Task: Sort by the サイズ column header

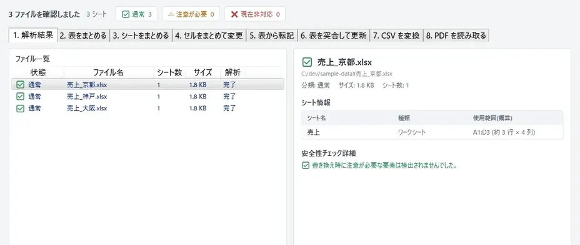Action: (x=202, y=73)
